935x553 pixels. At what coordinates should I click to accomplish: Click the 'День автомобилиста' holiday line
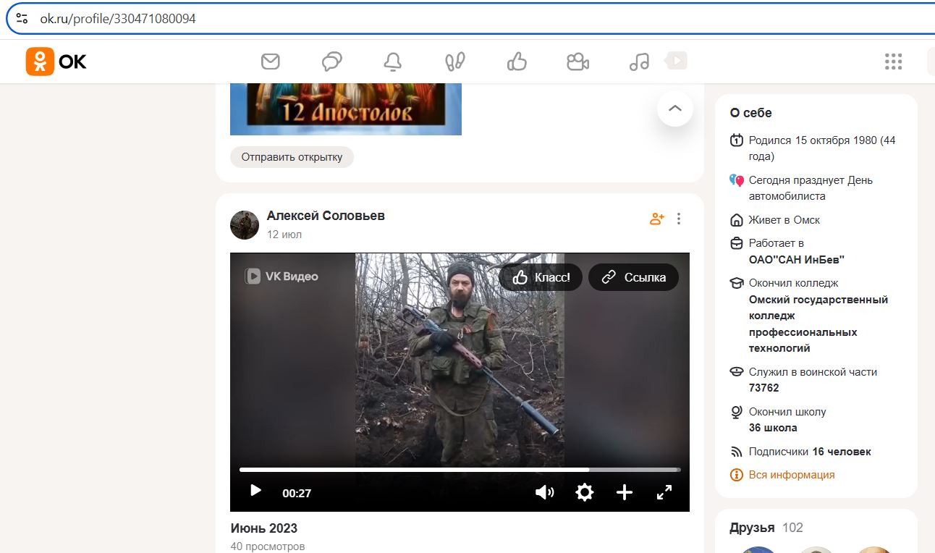click(x=811, y=188)
